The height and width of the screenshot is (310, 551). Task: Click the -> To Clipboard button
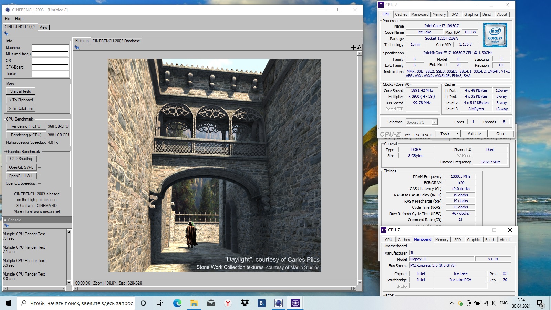coord(21,100)
